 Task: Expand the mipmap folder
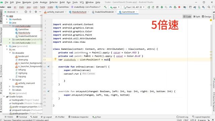(x=10, y=86)
